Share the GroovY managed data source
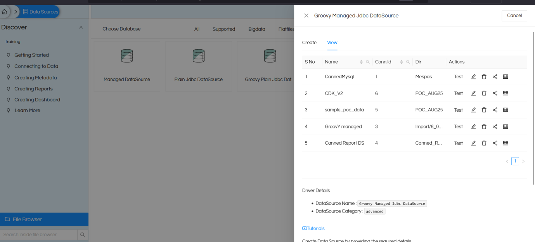Screen dimensions: 535x242 [x=495, y=127]
